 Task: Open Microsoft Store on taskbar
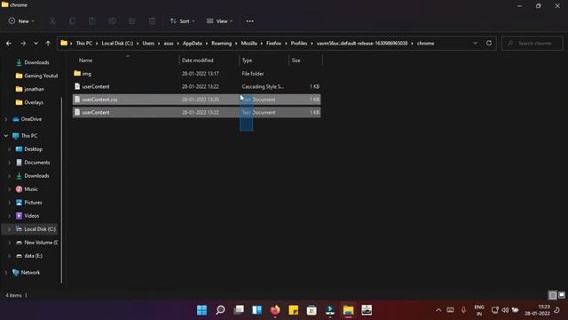pos(312,310)
